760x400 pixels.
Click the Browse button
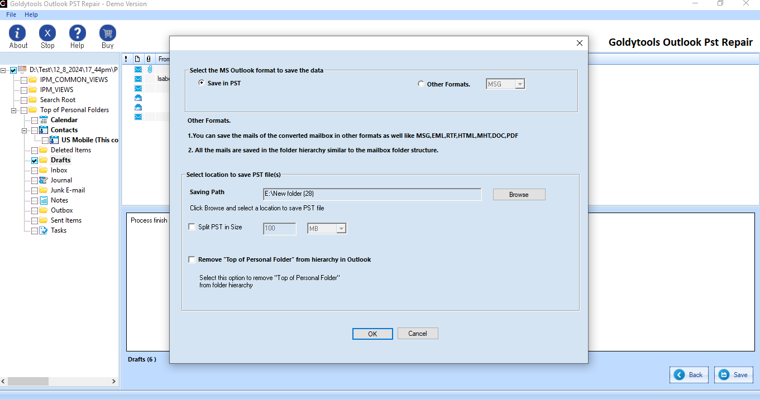tap(519, 195)
